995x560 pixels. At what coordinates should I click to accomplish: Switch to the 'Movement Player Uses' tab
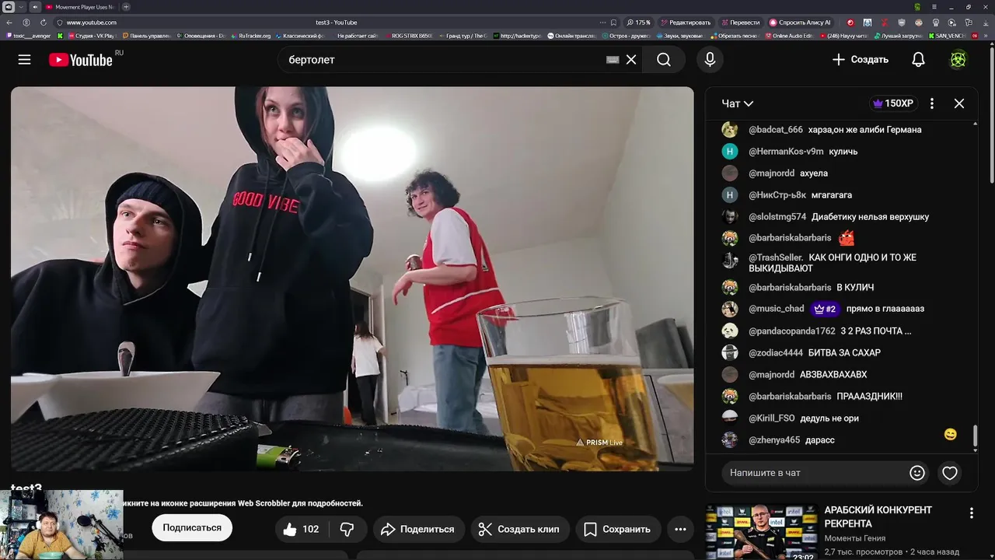[x=80, y=7]
